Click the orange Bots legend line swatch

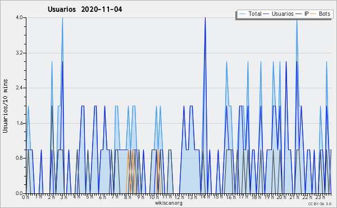pyautogui.click(x=313, y=14)
